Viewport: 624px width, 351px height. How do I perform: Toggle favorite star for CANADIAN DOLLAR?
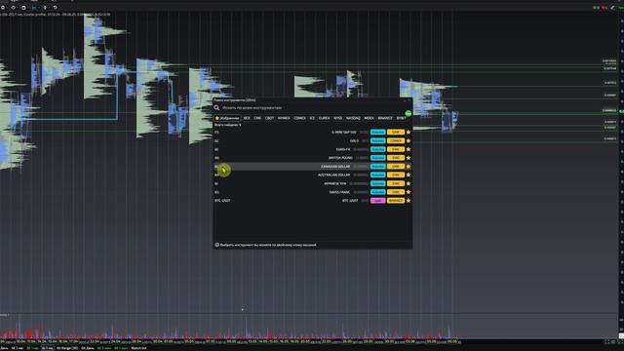pos(409,167)
